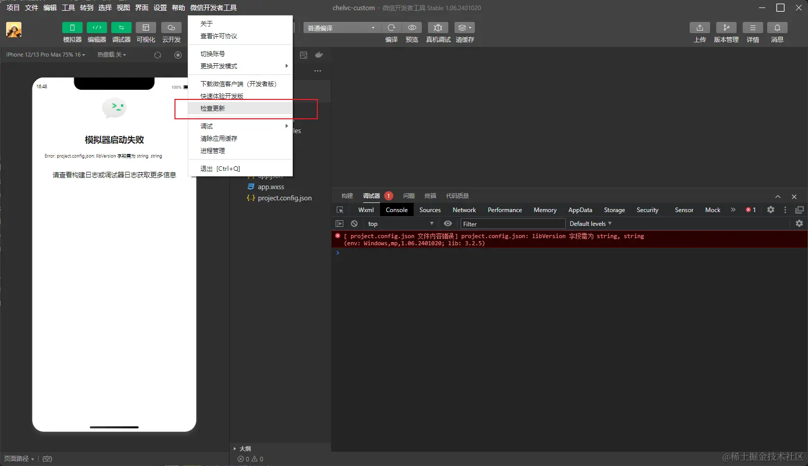808x466 pixels.
Task: Open the 清缓存 clear cache dropdown
Action: tap(464, 28)
